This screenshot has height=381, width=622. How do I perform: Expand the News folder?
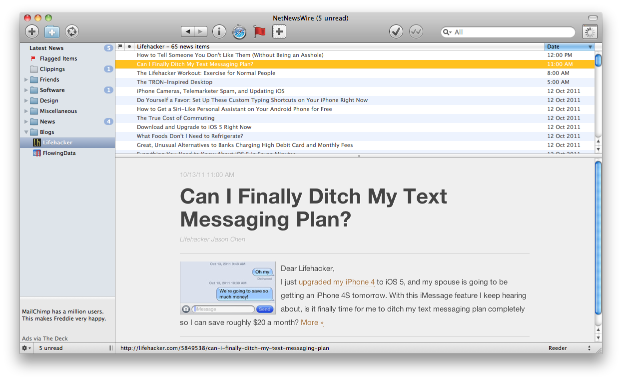pos(26,121)
